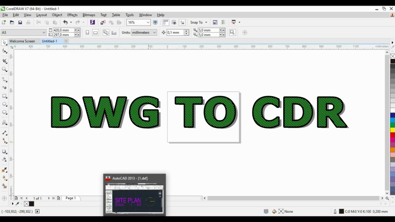The width and height of the screenshot is (395, 222).
Task: Open the Application launcher icon
Action: coord(234,22)
